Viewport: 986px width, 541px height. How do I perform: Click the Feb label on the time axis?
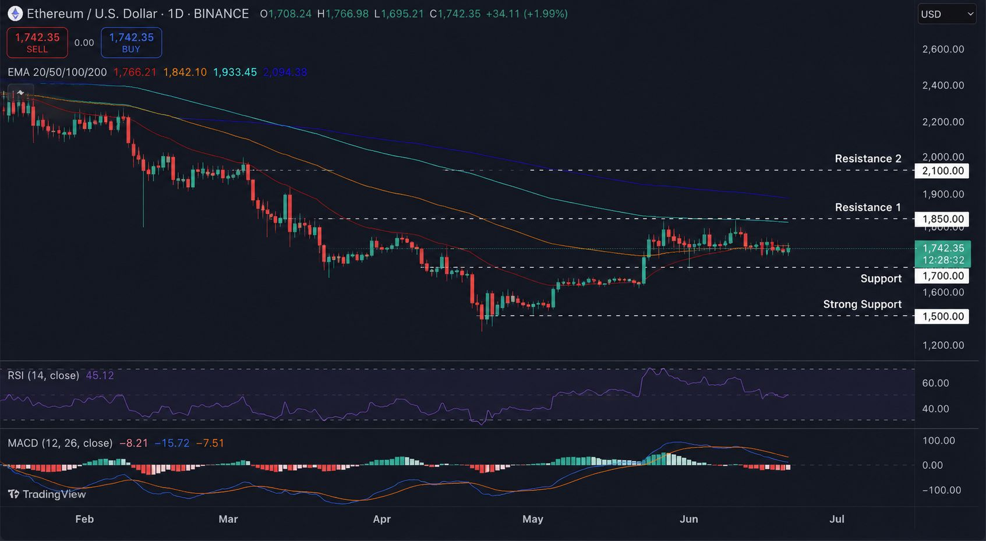84,519
